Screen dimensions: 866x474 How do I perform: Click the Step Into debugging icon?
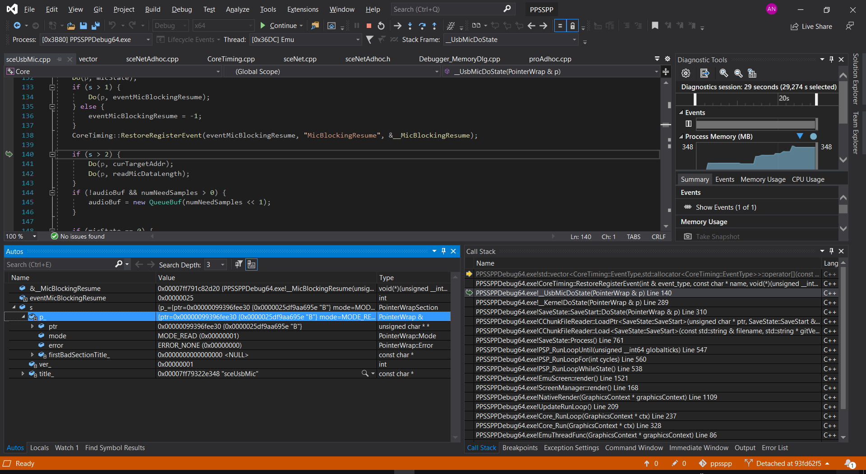click(410, 26)
